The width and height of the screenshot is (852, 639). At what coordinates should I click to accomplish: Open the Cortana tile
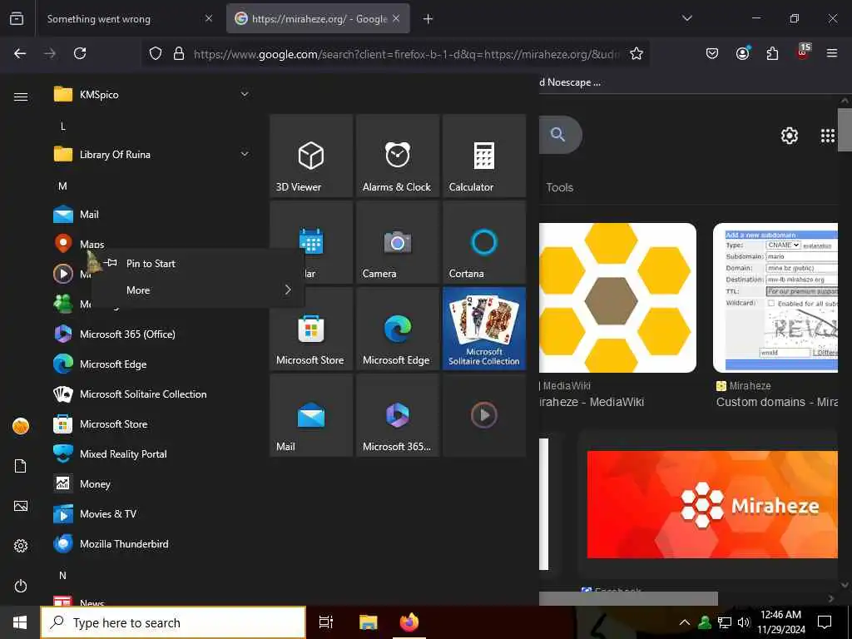[x=484, y=242]
